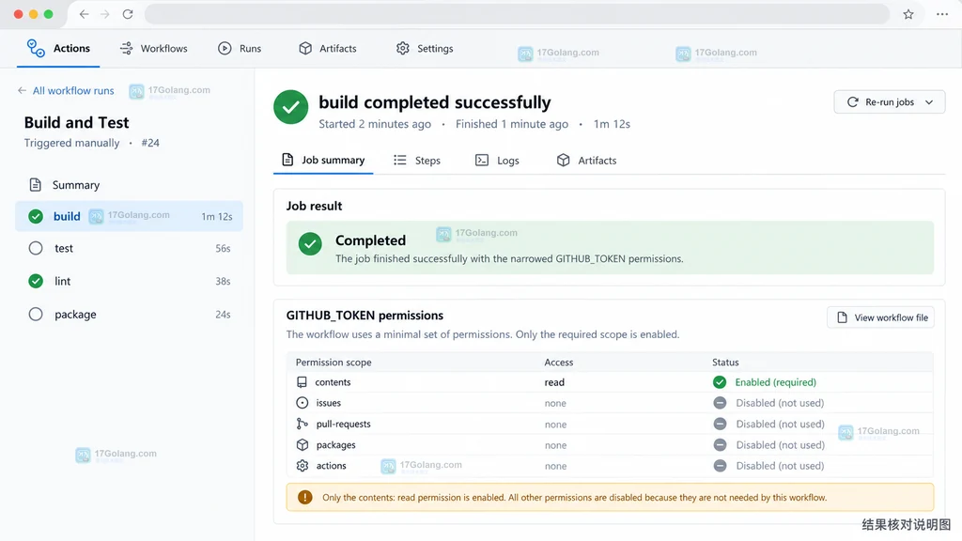Click the empty status circle beside test
Image resolution: width=962 pixels, height=541 pixels.
[x=36, y=248]
